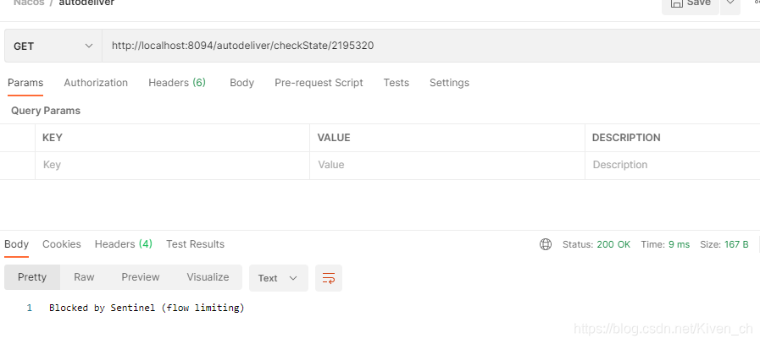
Task: Click the response line number 1
Action: coord(30,309)
